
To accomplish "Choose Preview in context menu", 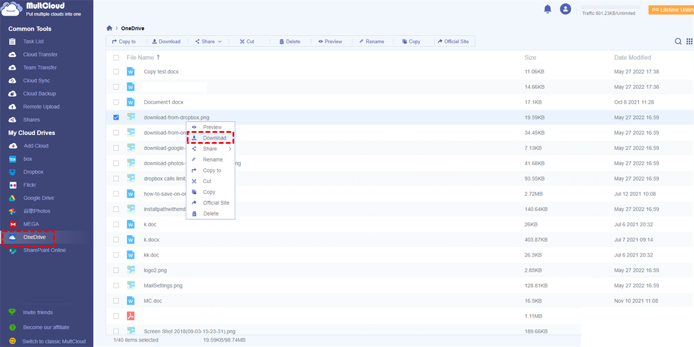I will pos(211,127).
